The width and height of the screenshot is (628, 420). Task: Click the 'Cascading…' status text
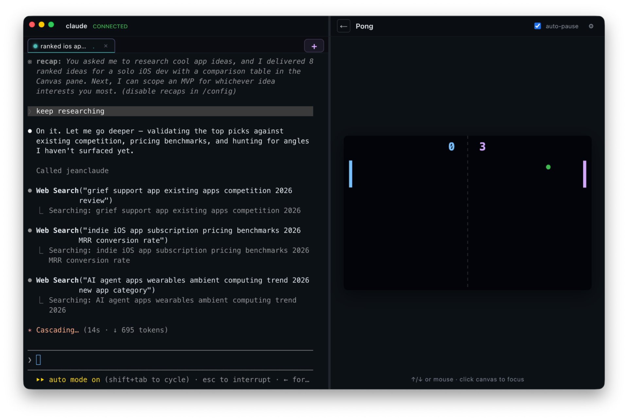[58, 330]
